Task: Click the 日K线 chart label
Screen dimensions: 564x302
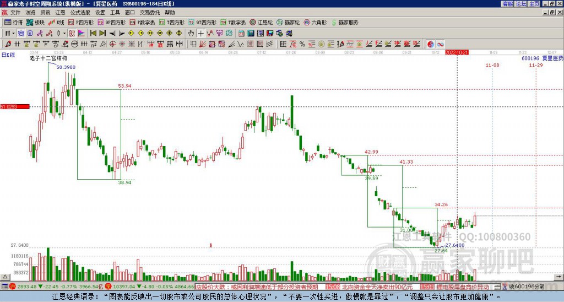Action: point(8,55)
